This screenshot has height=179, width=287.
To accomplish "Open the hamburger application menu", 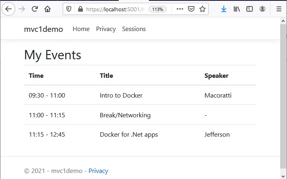I will tap(279, 9).
